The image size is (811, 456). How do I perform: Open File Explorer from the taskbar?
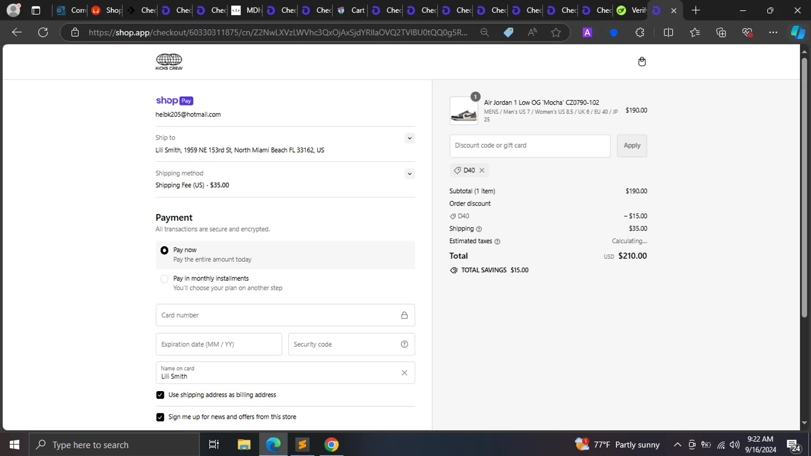(x=244, y=445)
